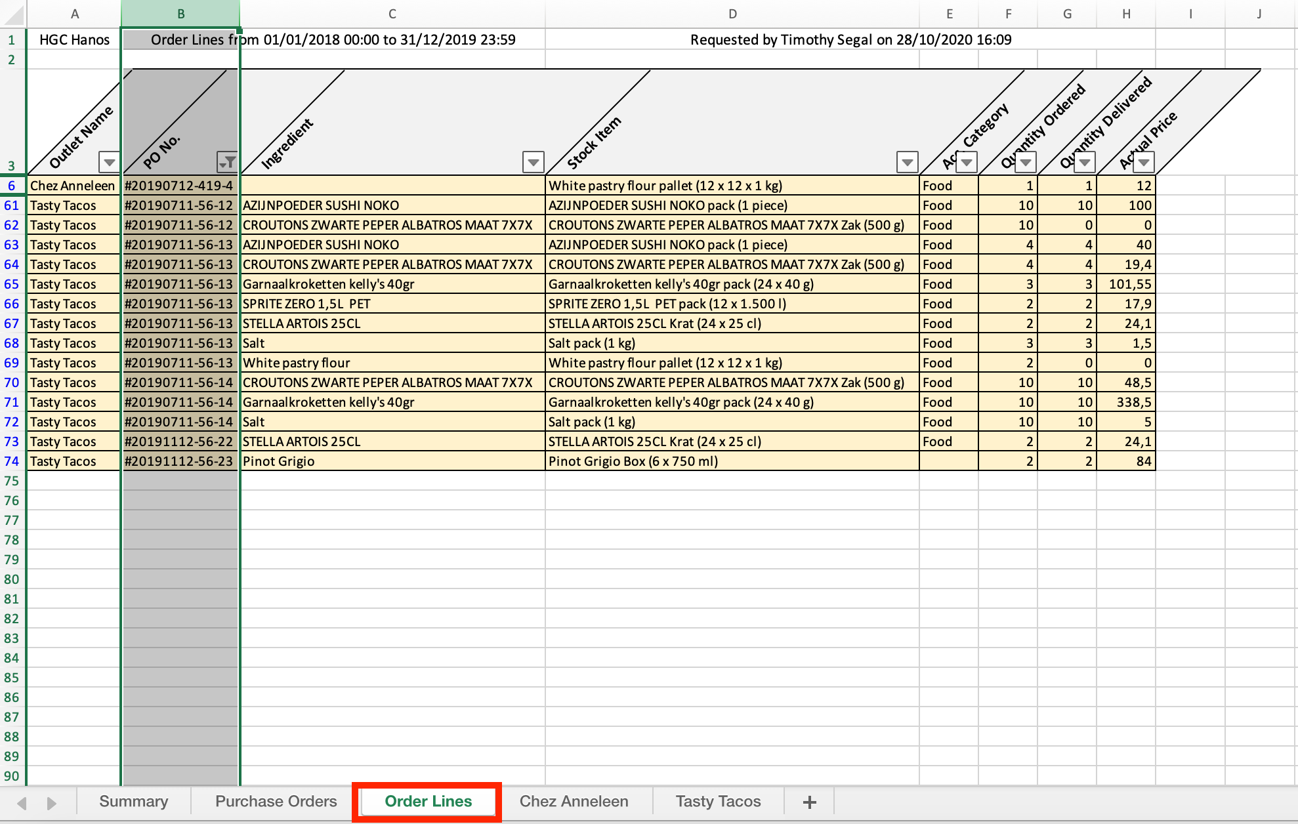Select the cell containing HGC Hanos
This screenshot has height=824, width=1298.
click(73, 39)
